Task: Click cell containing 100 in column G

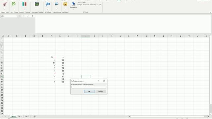Action: (60, 82)
